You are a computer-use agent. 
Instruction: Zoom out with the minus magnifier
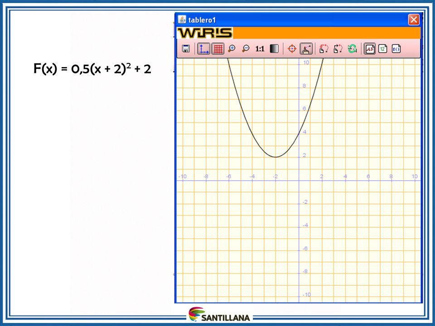(246, 49)
